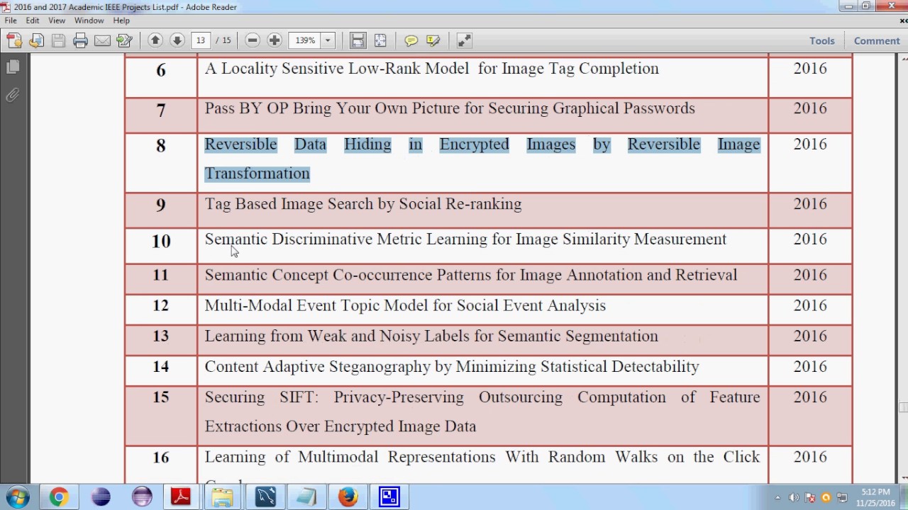Click 'Learning of Multimodal Representations' title
The image size is (908, 510).
tap(482, 457)
